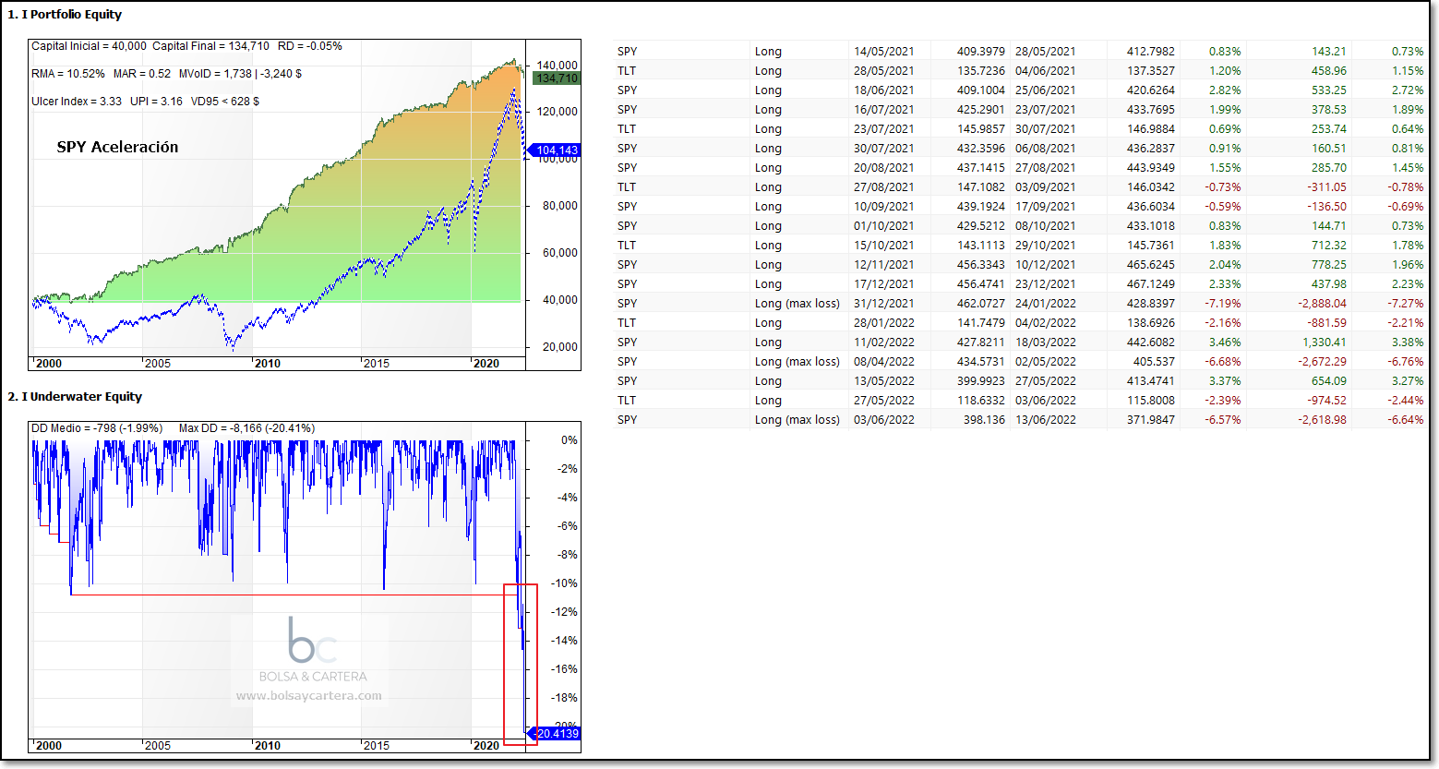
Task: Select the TLT symbol in the 135.7236 row
Action: (627, 71)
